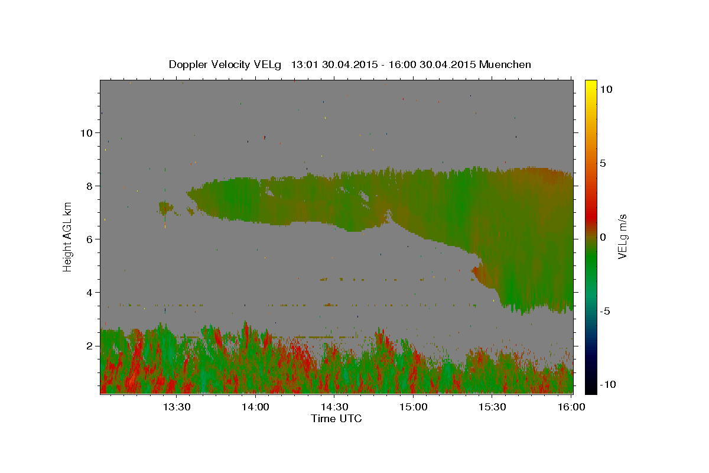Screen dimensions: 709x473
Task: Pick the black bottom of the colorbar
Action: pos(591,388)
